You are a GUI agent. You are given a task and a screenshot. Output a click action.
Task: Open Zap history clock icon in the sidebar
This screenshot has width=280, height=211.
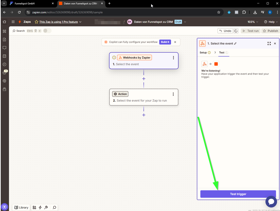point(4,64)
